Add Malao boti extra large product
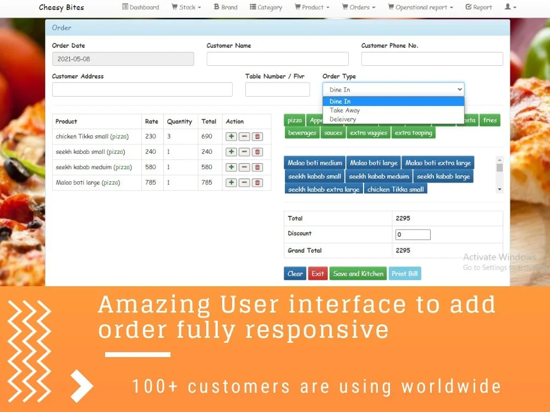The width and height of the screenshot is (550, 412). (438, 163)
